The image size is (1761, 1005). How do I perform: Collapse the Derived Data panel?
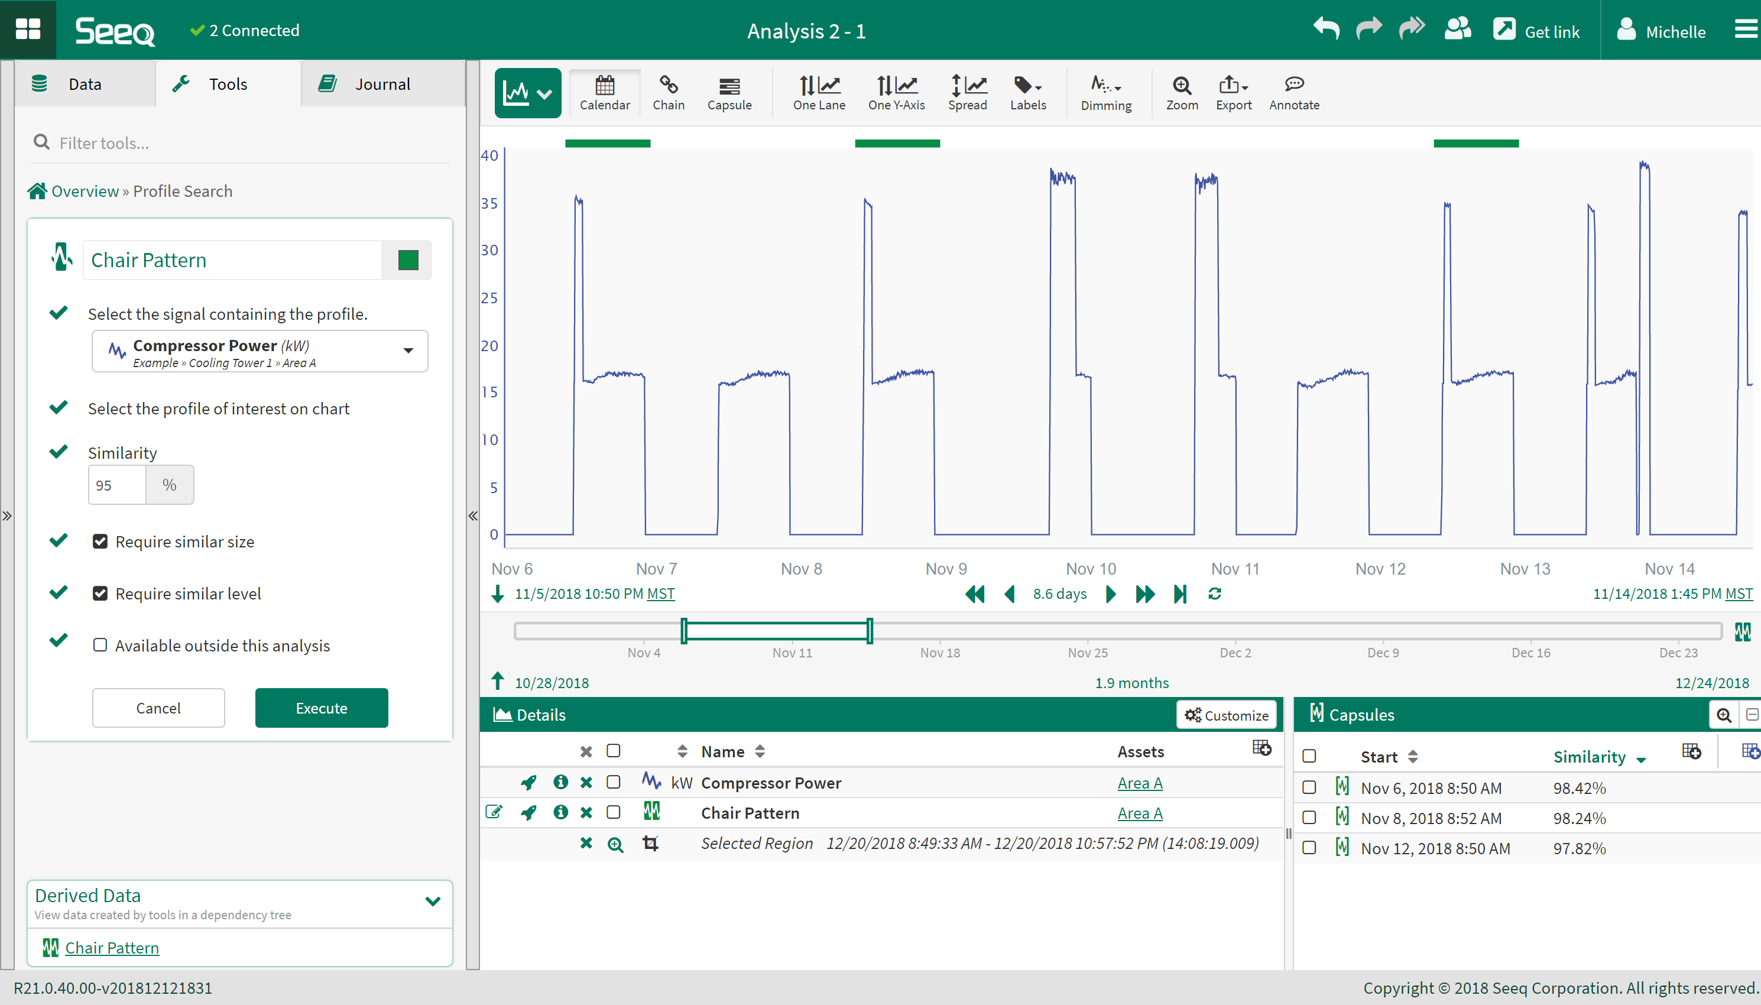tap(433, 901)
